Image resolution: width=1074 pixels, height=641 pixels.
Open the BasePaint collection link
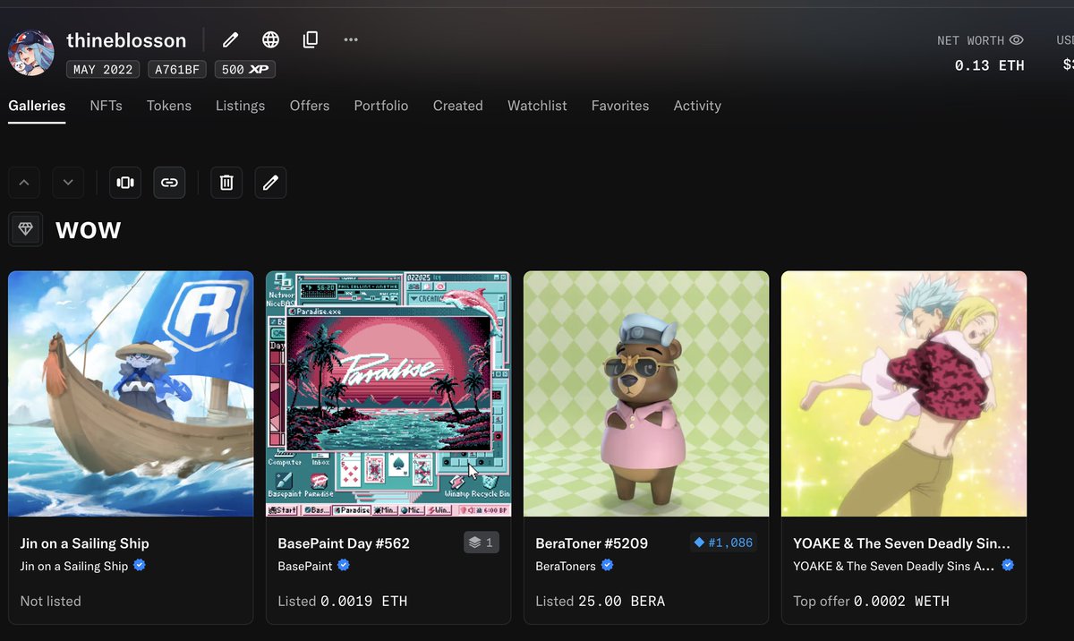305,566
